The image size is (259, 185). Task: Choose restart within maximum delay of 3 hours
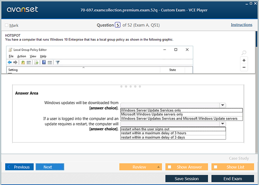tap(173, 133)
